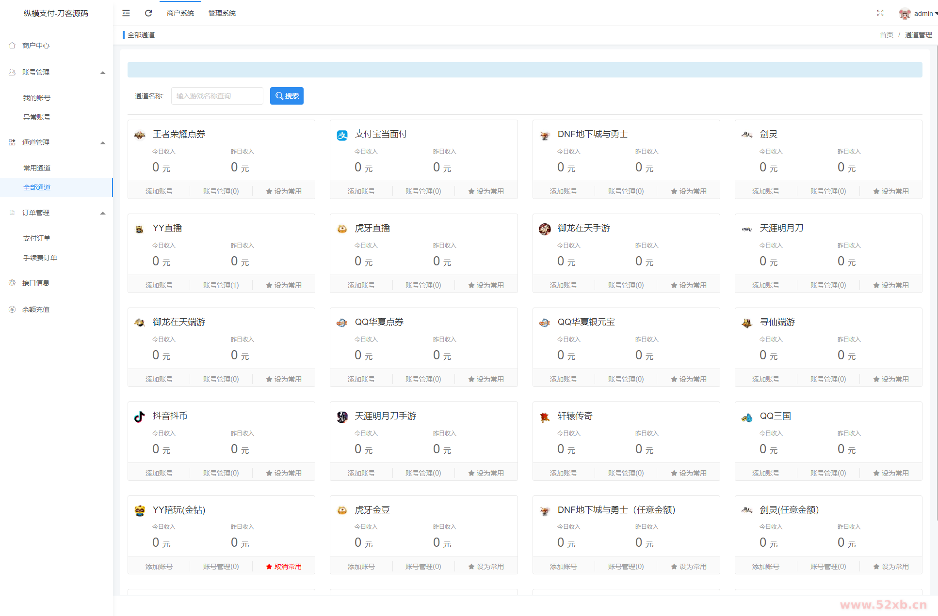The height and width of the screenshot is (616, 938).
Task: Click the 抖音 icon on 抖音抖币 card
Action: pyautogui.click(x=139, y=417)
